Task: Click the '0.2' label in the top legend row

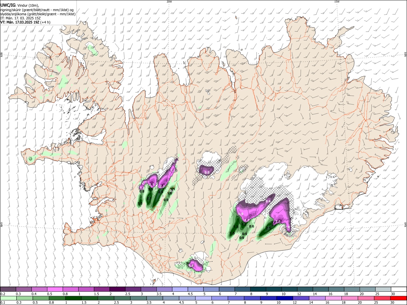Action: coord(3,294)
